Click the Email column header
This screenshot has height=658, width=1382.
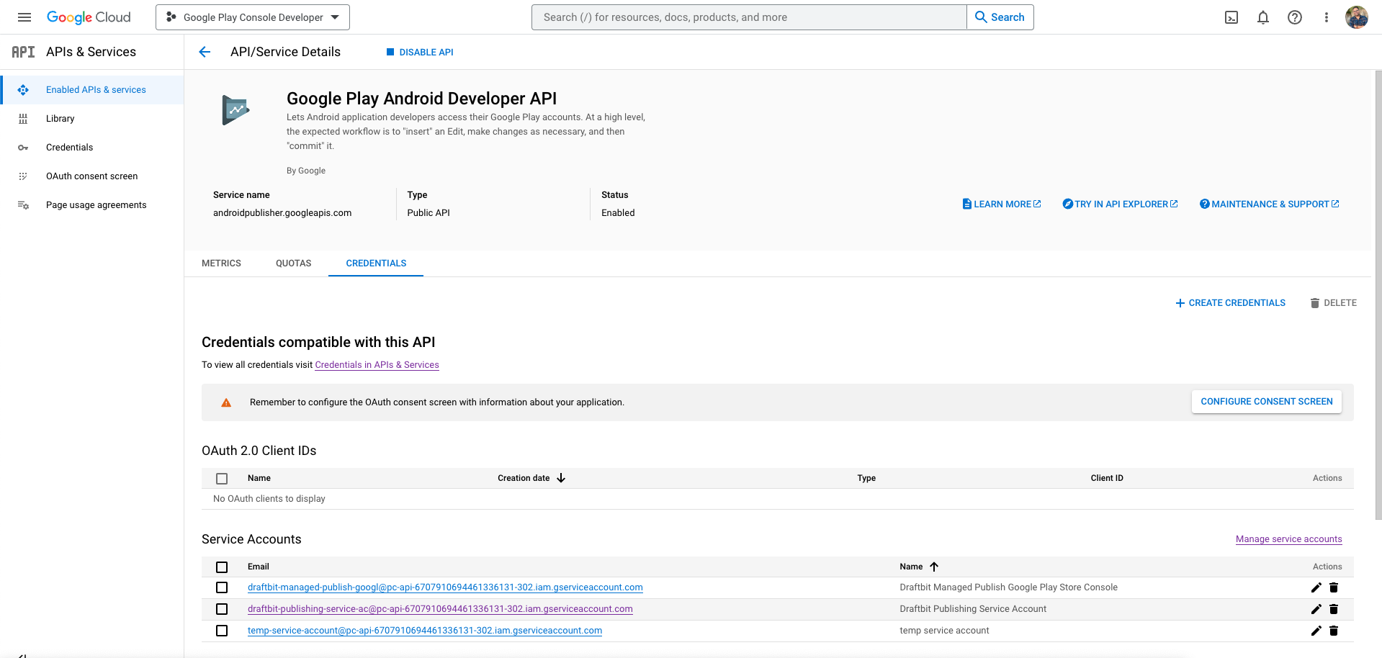coord(259,567)
